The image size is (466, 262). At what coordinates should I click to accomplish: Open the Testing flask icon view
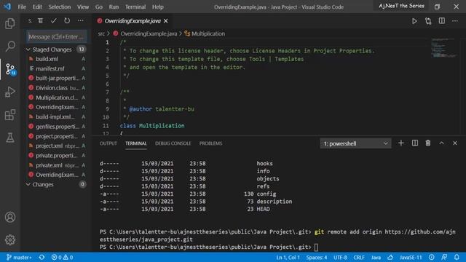pos(10,138)
